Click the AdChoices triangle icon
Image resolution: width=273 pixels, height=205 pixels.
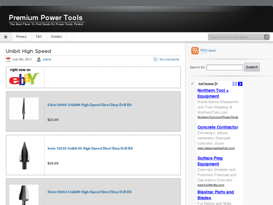(x=216, y=84)
